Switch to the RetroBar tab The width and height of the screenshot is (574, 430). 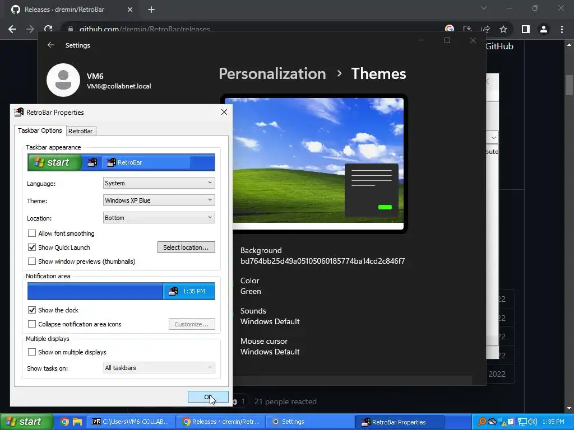tap(80, 131)
